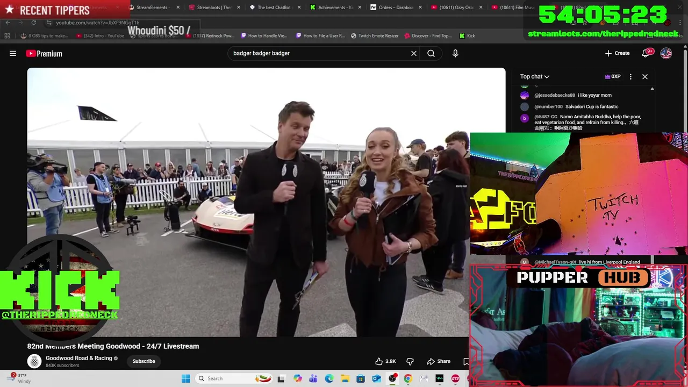Click the 0XP crown badge in chat
Viewport: 688px width, 387px height.
[613, 76]
